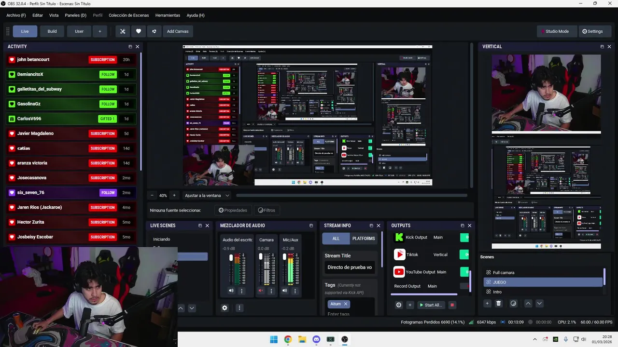Open Mic/Aux channel options dots
Viewport: 618px width, 347px height.
tap(295, 291)
